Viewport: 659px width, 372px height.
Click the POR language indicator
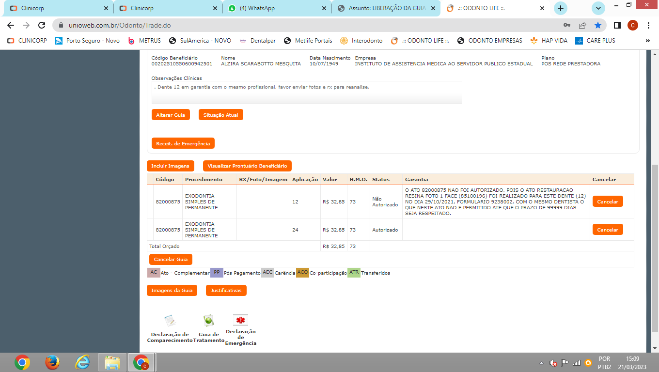coord(604,359)
